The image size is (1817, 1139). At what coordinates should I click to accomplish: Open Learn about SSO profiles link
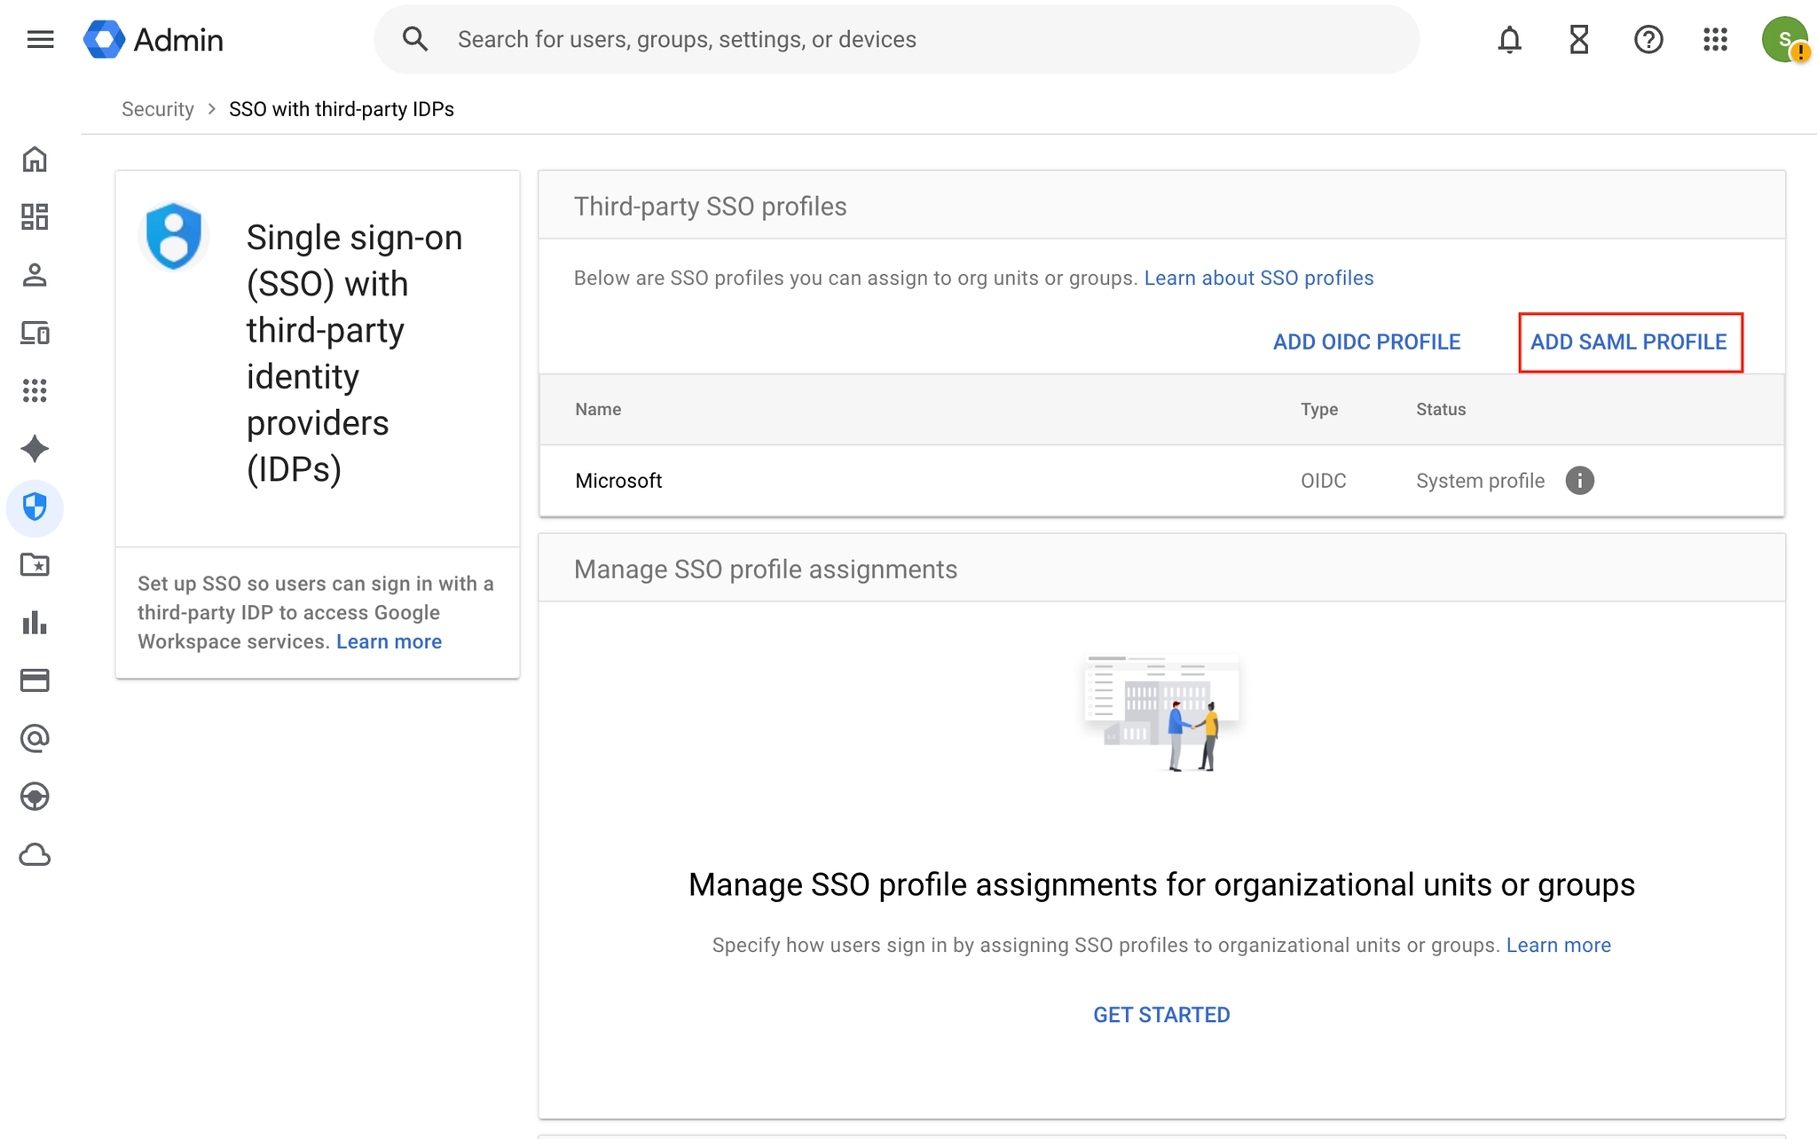[x=1258, y=279]
